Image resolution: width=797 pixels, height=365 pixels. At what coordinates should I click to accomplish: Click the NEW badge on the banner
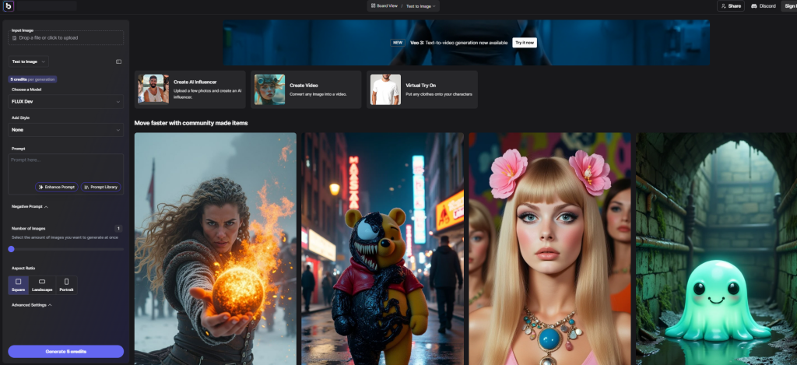(x=398, y=43)
